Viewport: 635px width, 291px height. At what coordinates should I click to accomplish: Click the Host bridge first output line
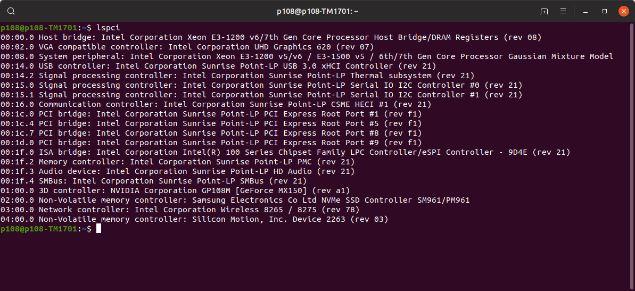271,37
